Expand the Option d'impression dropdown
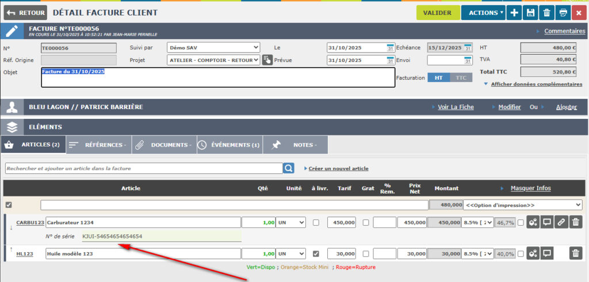The height and width of the screenshot is (282, 589). 522,205
